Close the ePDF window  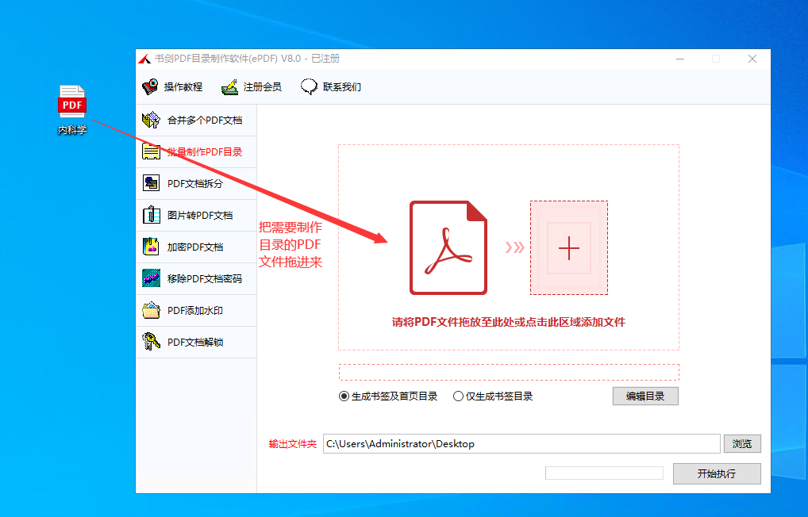[x=752, y=59]
